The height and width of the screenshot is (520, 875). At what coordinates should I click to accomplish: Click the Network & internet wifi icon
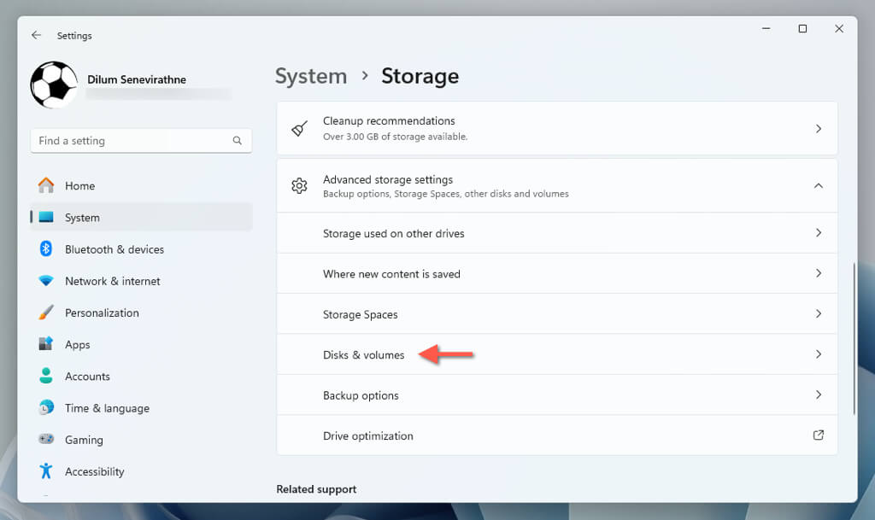tap(46, 281)
